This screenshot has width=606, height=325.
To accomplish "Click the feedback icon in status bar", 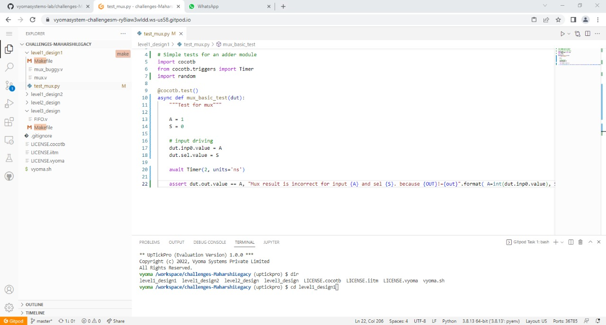I will click(x=587, y=321).
